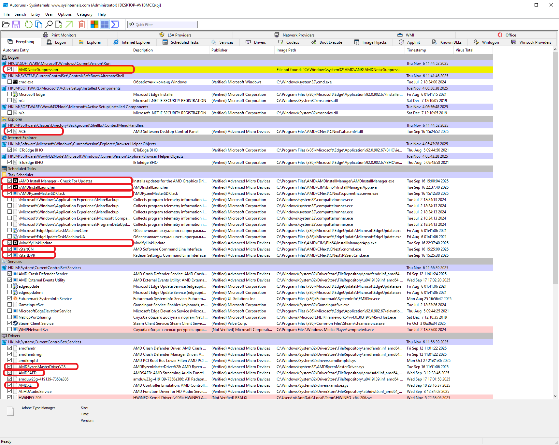Select the NetTcpPortSharing service row
This screenshot has width=559, height=445.
[247, 317]
